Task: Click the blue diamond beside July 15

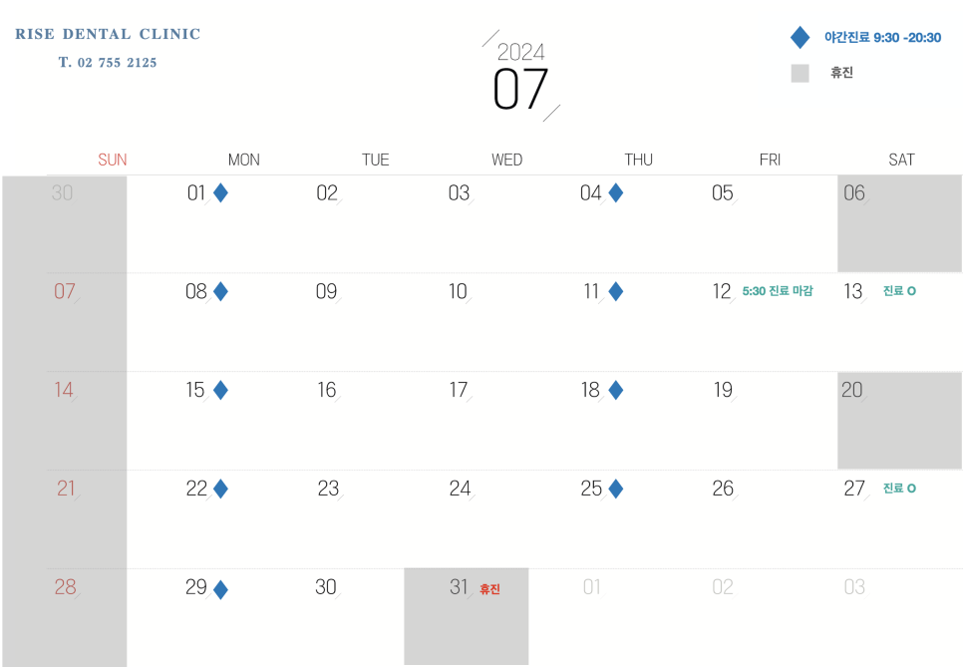Action: tap(220, 391)
